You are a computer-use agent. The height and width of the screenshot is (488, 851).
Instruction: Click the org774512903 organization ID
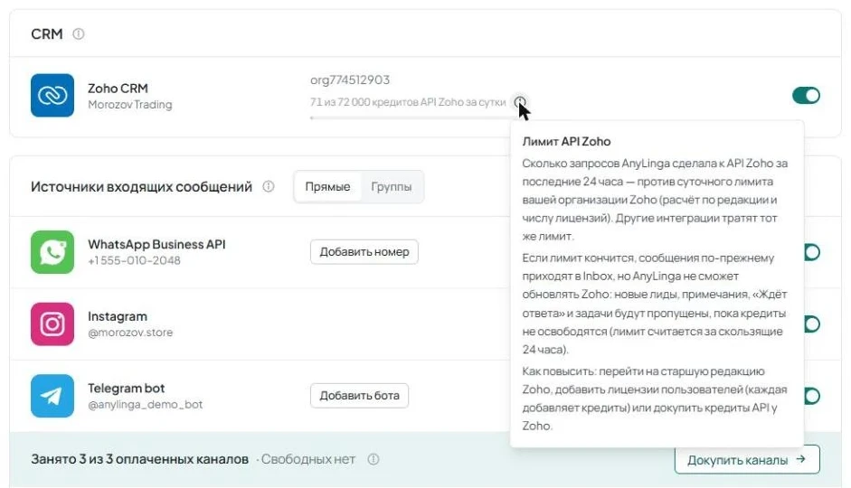point(350,80)
